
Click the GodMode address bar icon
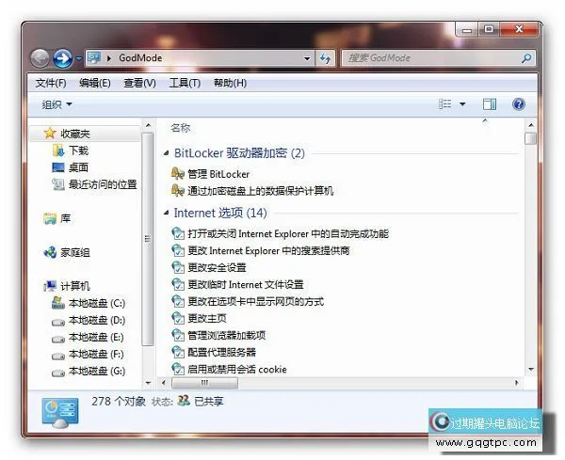point(94,58)
